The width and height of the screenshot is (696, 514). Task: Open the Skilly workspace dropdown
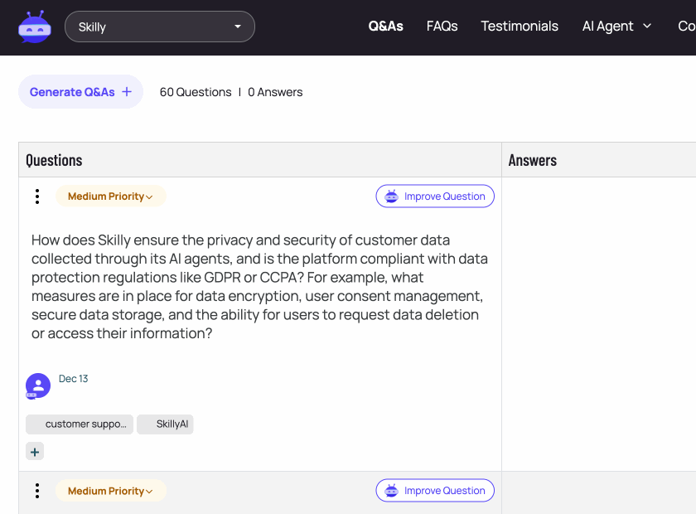click(160, 27)
